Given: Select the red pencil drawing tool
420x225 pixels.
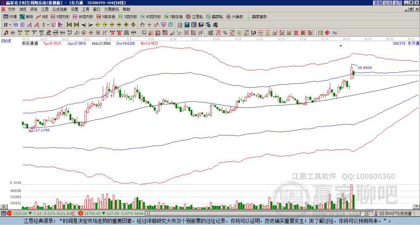Looking at the screenshot, I should tap(6, 33).
